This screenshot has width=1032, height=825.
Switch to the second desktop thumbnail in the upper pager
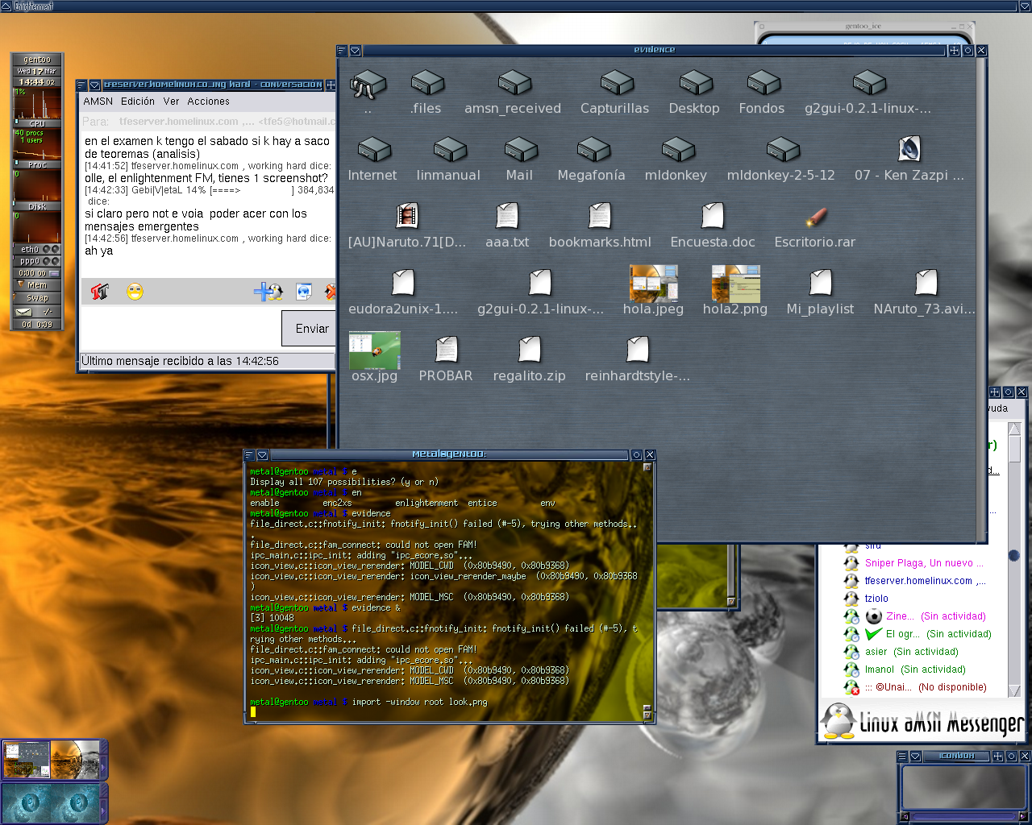tap(75, 760)
